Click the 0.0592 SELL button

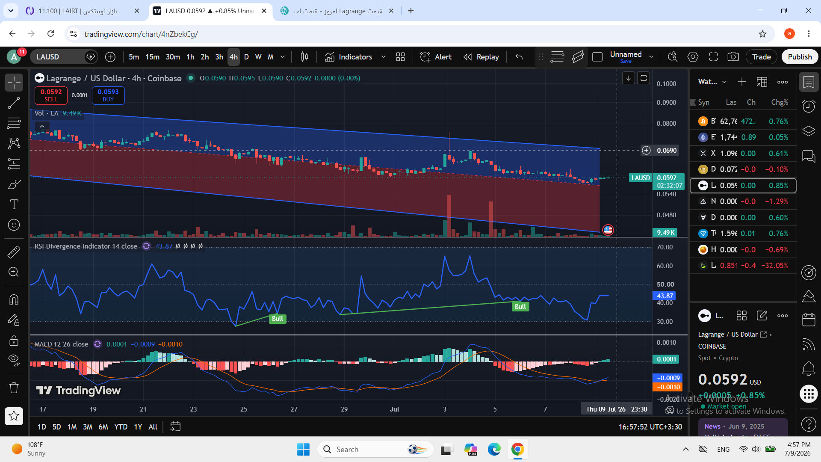click(x=51, y=95)
